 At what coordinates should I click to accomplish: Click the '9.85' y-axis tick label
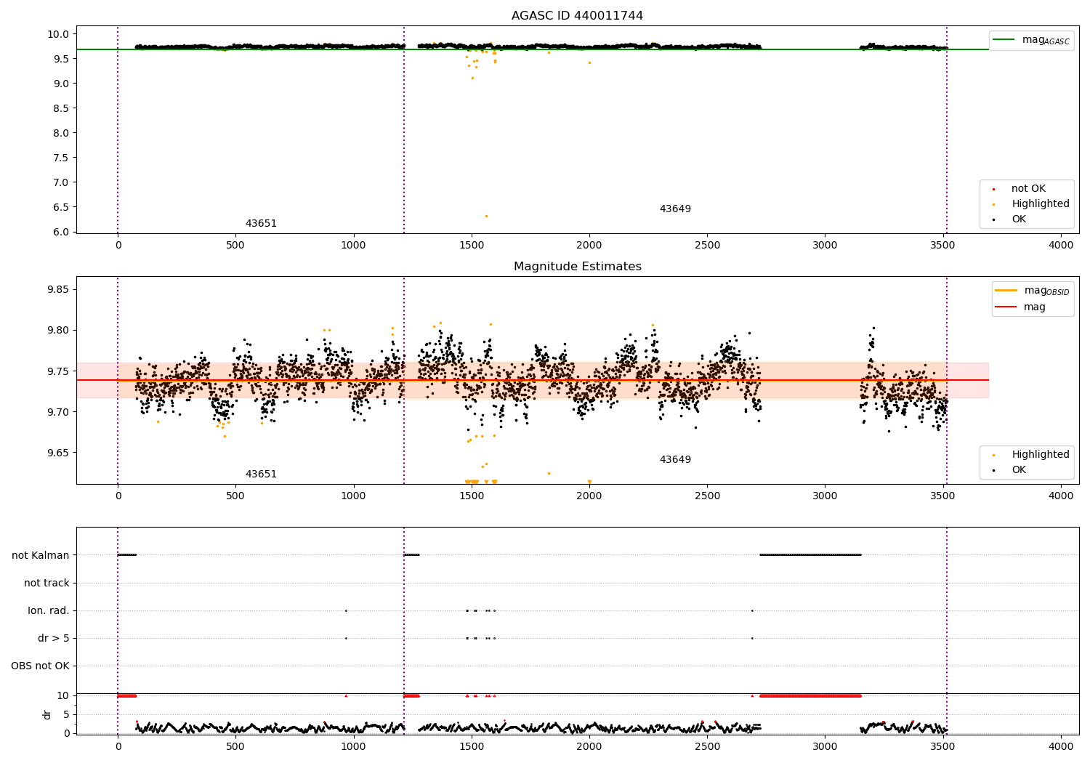point(58,289)
